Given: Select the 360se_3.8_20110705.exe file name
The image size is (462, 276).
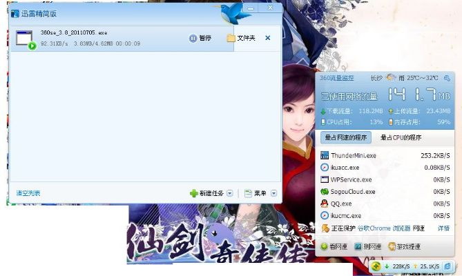Looking at the screenshot, I should [74, 32].
